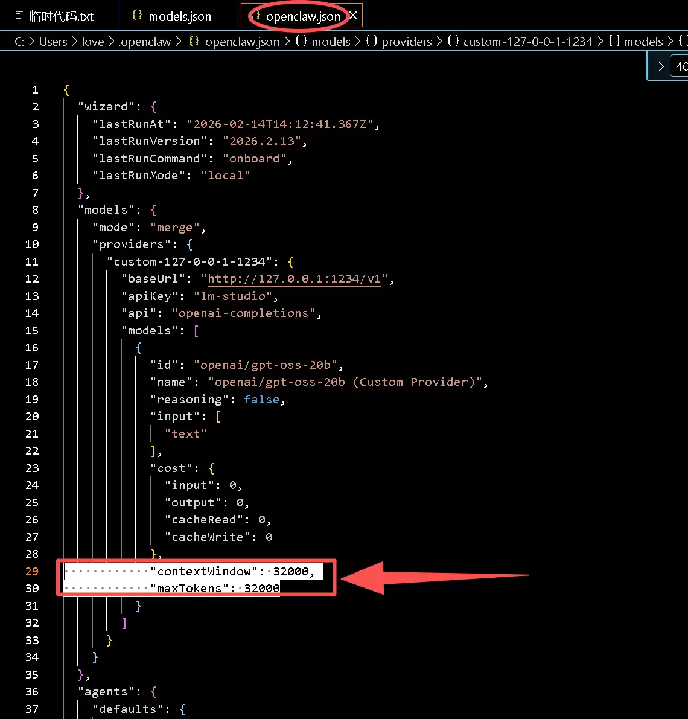Switch to the 临时代码.txt tab
This screenshot has width=688, height=719.
[x=61, y=16]
